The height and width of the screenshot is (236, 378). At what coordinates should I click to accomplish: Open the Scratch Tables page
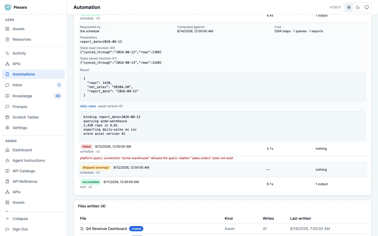point(33,117)
